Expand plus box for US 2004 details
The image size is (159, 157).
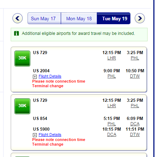pyautogui.click(x=35, y=77)
